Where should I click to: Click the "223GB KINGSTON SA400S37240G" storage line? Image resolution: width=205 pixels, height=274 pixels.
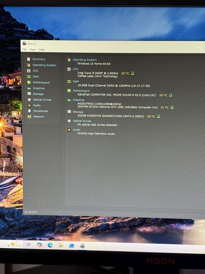[x=111, y=116]
